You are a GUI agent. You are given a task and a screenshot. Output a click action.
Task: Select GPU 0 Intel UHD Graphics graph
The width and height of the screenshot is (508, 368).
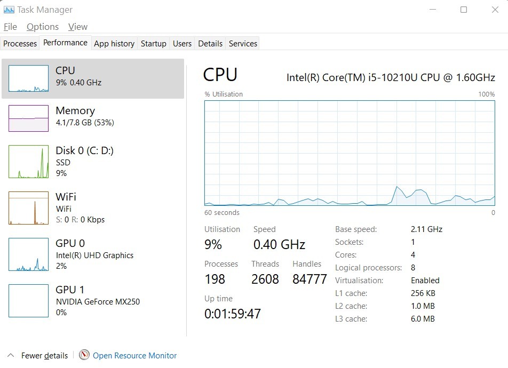[x=28, y=254]
